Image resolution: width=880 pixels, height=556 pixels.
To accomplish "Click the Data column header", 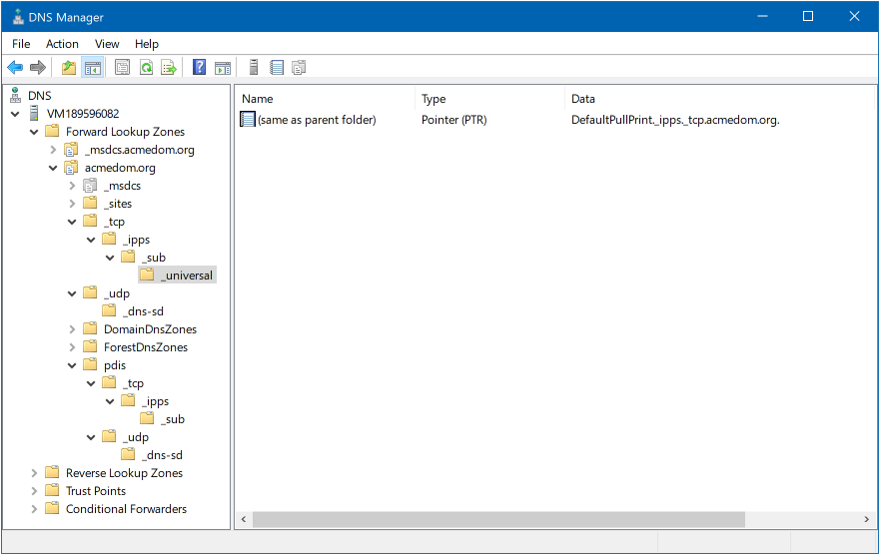I will click(583, 99).
